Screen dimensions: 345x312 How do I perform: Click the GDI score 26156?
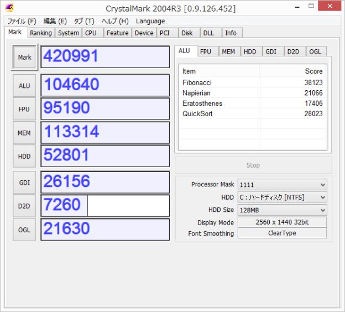click(x=105, y=183)
